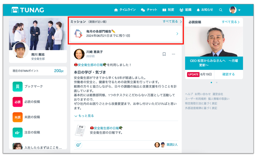Open the チャット menu item
The image size is (258, 156).
click(149, 10)
